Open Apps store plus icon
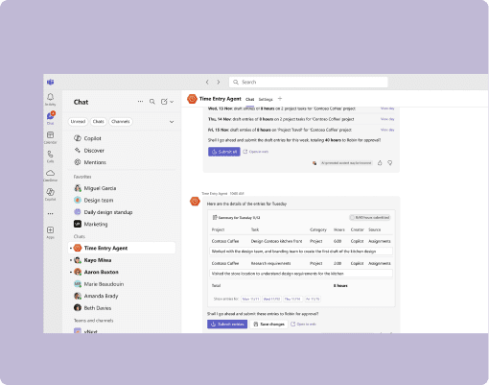Screen dimensions: 489x385 pyautogui.click(x=50, y=232)
